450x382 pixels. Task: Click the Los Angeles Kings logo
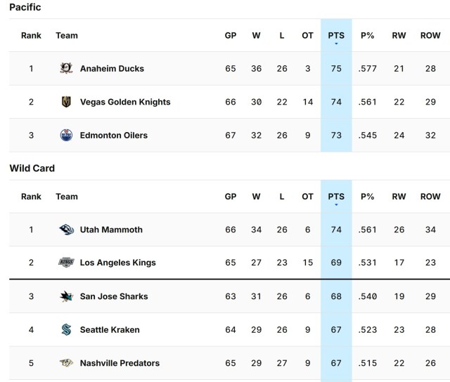click(x=66, y=263)
